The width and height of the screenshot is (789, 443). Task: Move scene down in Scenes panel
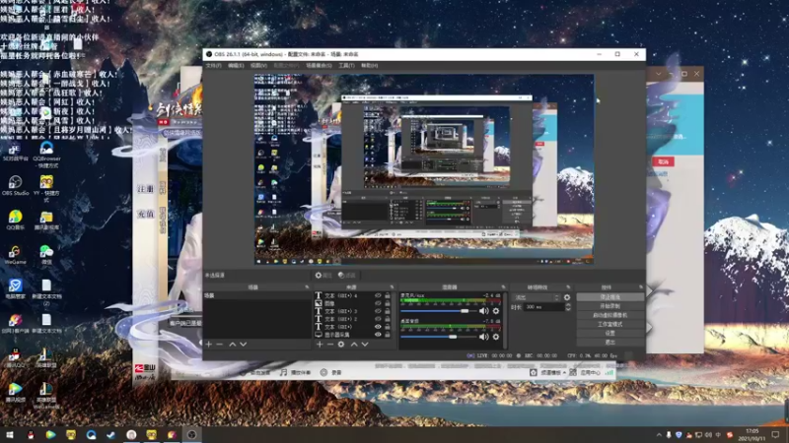[243, 344]
